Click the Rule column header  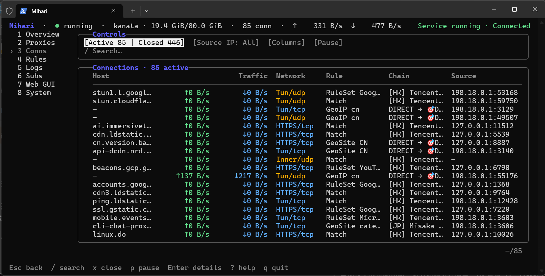[x=334, y=76]
